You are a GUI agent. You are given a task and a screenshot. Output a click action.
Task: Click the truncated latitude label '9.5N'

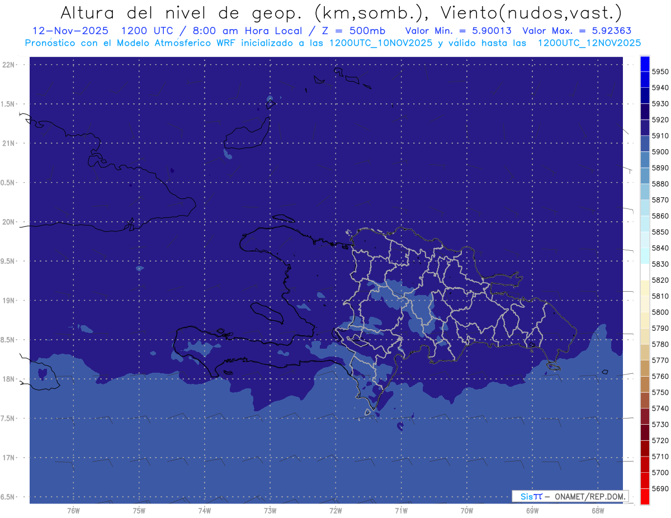(8, 262)
